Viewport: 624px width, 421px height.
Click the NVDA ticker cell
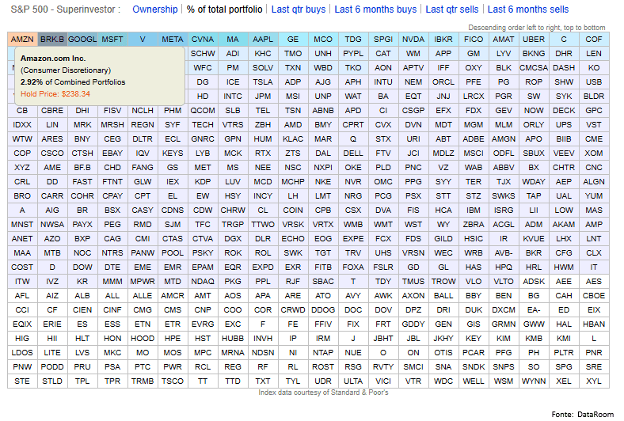coord(413,40)
